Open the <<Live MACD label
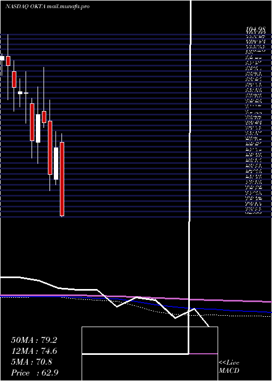 pyautogui.click(x=229, y=367)
